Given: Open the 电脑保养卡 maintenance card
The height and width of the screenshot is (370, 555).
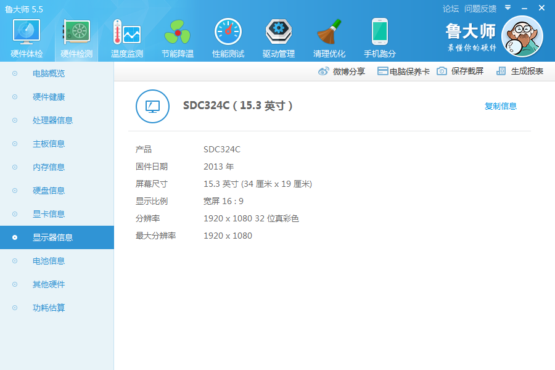Looking at the screenshot, I should [x=402, y=71].
